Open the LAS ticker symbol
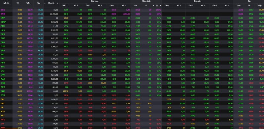 3,30
